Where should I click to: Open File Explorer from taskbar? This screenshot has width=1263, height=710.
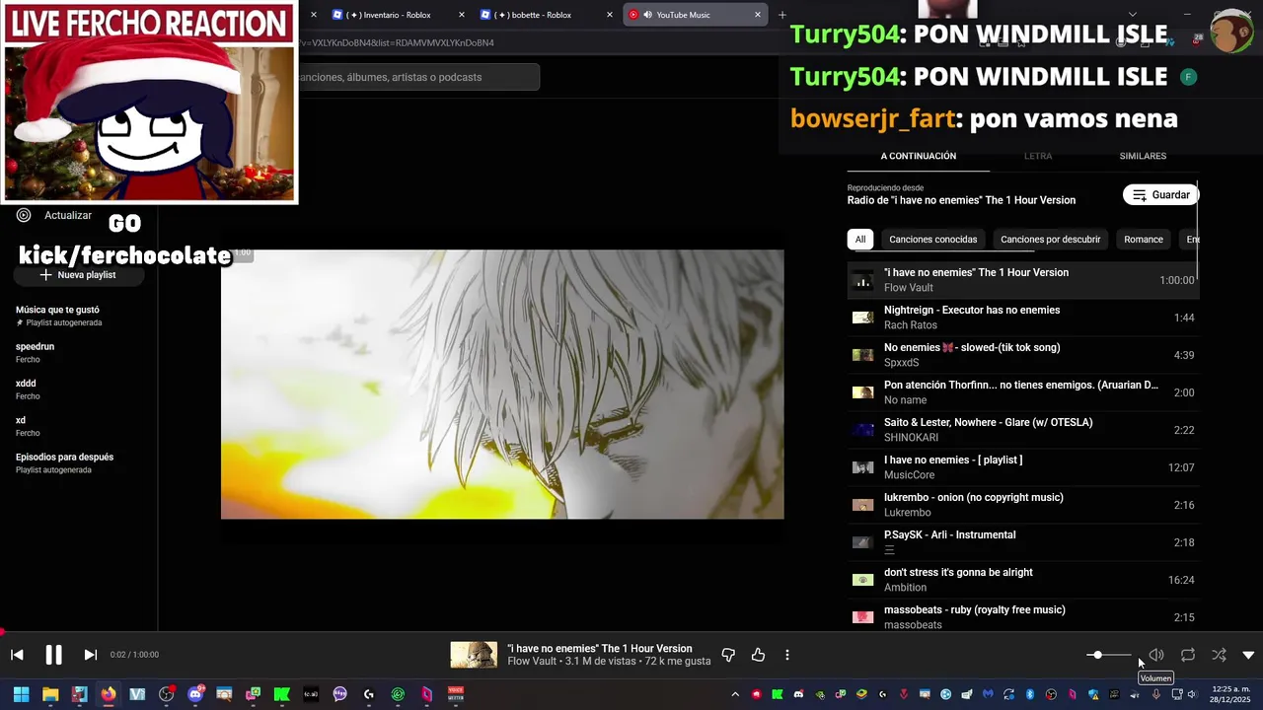(50, 694)
